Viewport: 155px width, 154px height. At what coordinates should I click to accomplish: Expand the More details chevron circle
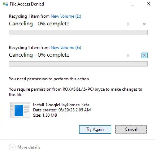pyautogui.click(x=12, y=147)
